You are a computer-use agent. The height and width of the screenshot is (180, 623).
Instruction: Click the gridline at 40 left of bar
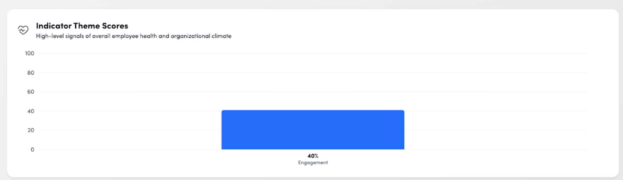[x=128, y=111]
